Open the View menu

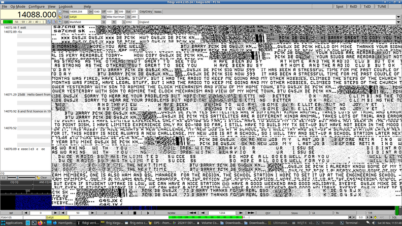[x=52, y=7]
